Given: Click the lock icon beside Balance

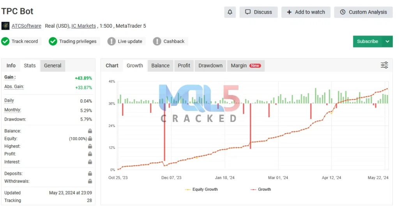Looking at the screenshot, I should [x=90, y=131].
